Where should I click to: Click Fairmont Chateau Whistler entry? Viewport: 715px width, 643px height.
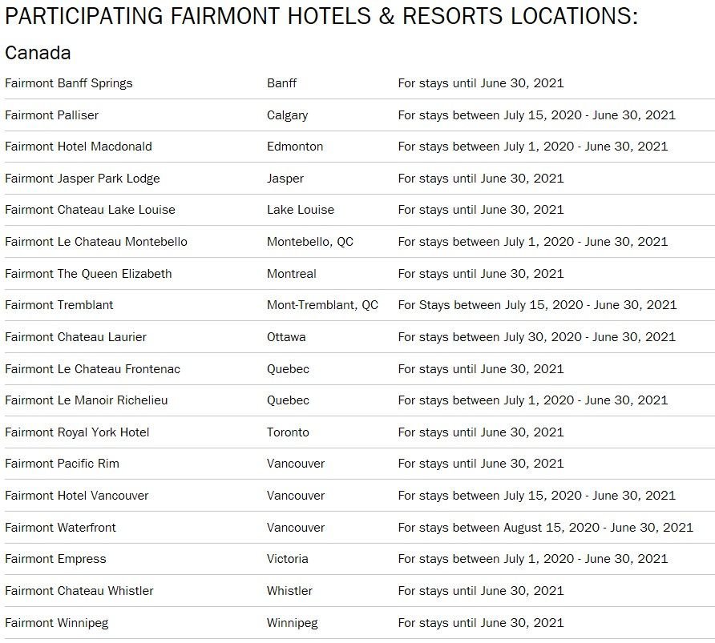(x=79, y=591)
